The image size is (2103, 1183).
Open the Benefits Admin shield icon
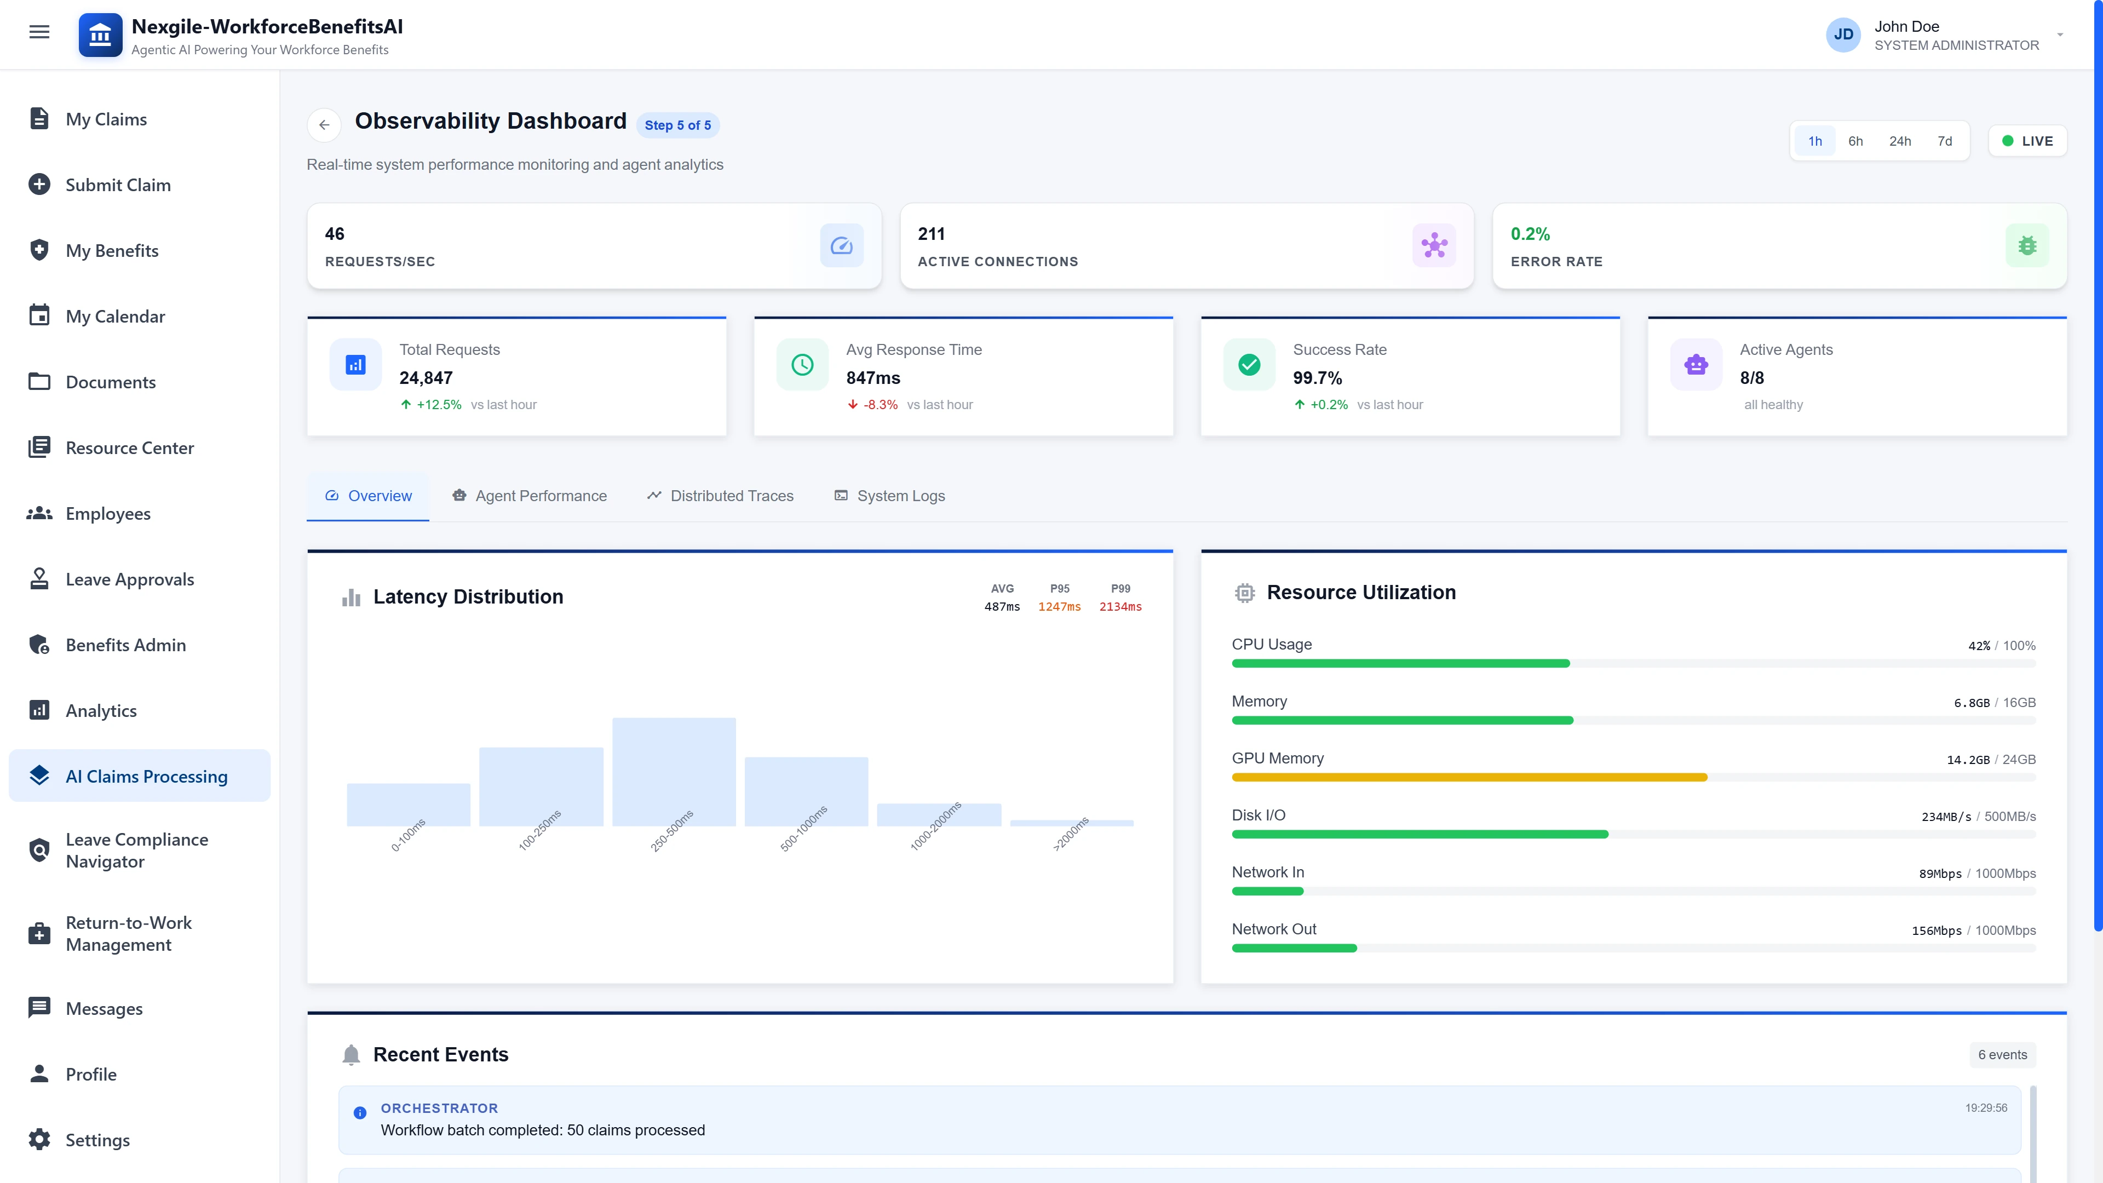pos(39,644)
